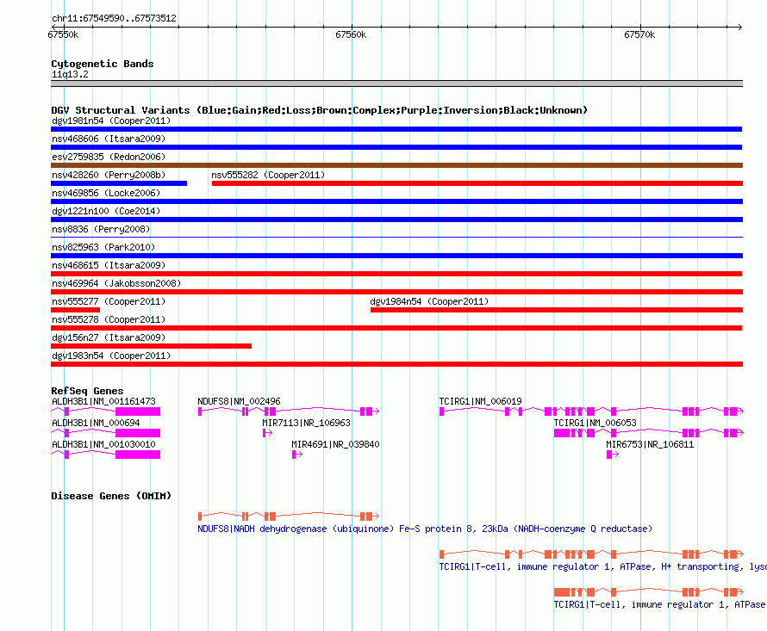
Task: Select the dgv1983n54 (Cooper2011) label
Action: tap(111, 356)
